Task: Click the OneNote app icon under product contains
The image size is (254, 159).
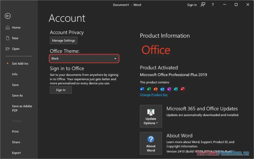Action: 169,89
